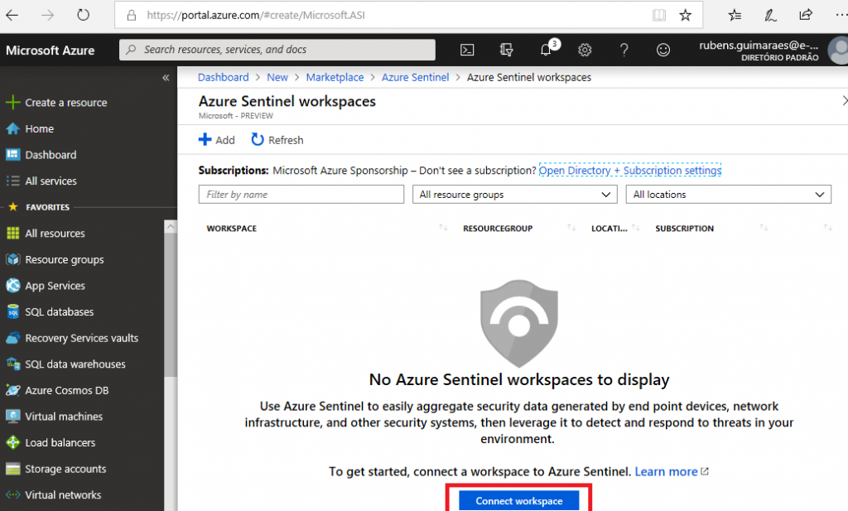
Task: Open the All locations dropdown
Action: click(x=728, y=195)
